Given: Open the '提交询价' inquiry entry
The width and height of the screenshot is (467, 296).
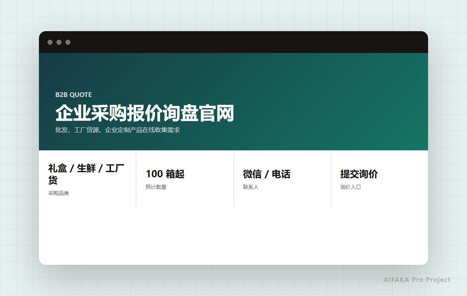Looking at the screenshot, I should click(359, 174).
